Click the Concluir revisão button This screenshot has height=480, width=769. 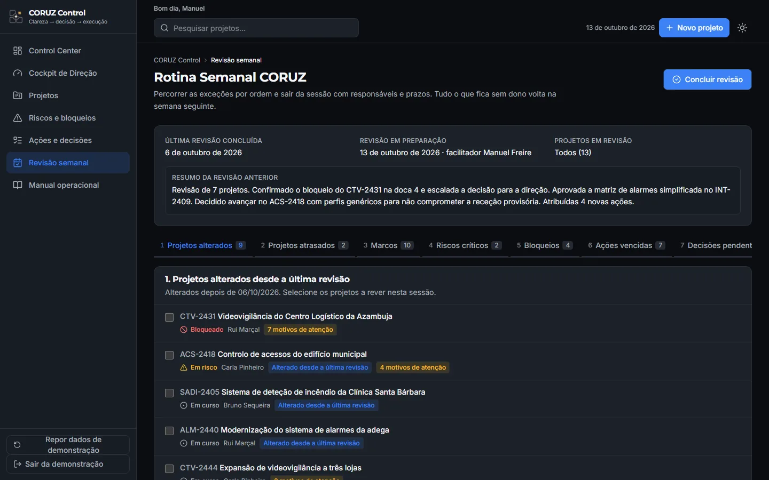pyautogui.click(x=707, y=79)
